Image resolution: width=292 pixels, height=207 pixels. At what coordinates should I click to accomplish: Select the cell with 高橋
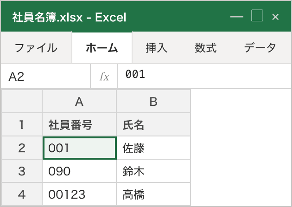click(x=153, y=194)
